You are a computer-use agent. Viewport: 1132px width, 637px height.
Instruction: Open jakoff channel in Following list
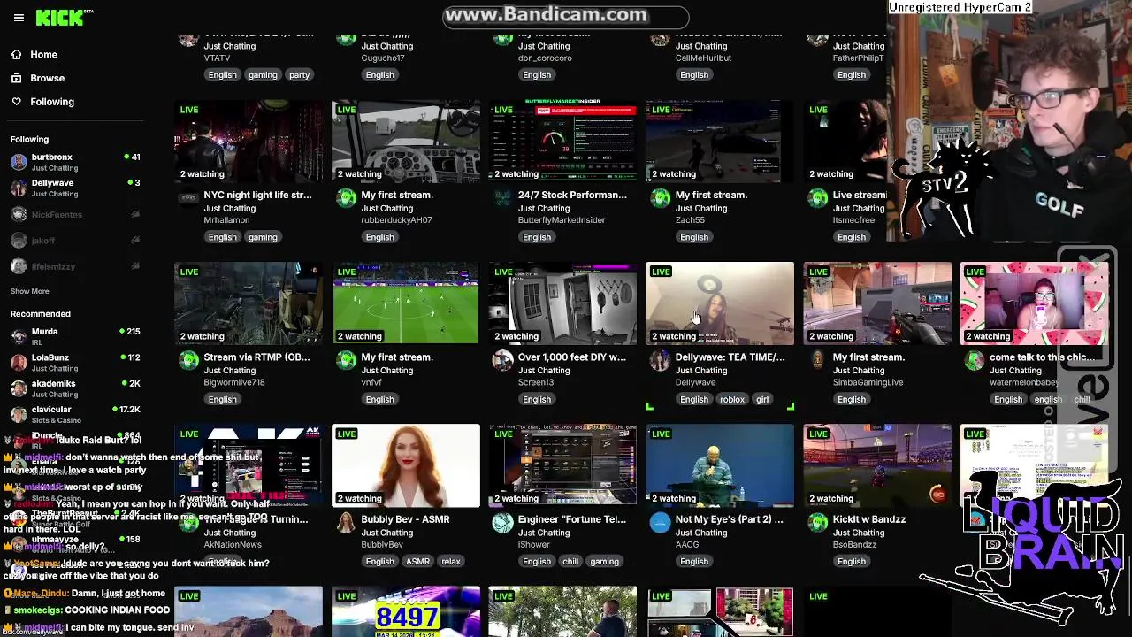[74, 241]
